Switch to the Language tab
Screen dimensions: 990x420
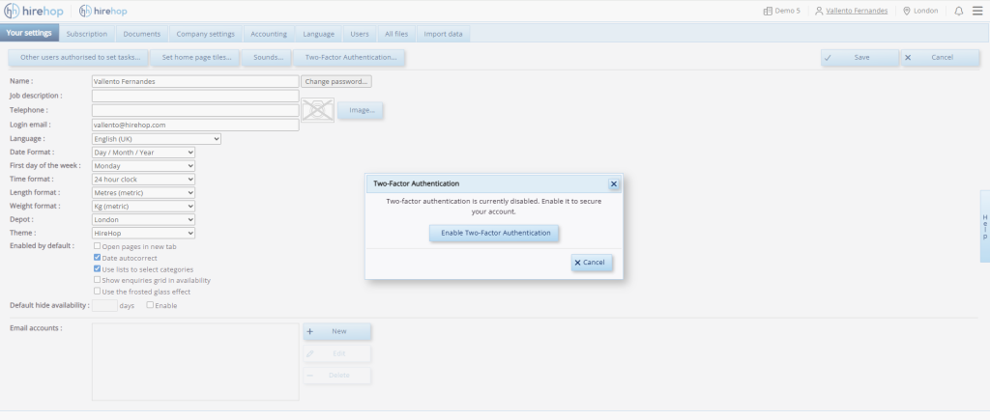point(319,34)
